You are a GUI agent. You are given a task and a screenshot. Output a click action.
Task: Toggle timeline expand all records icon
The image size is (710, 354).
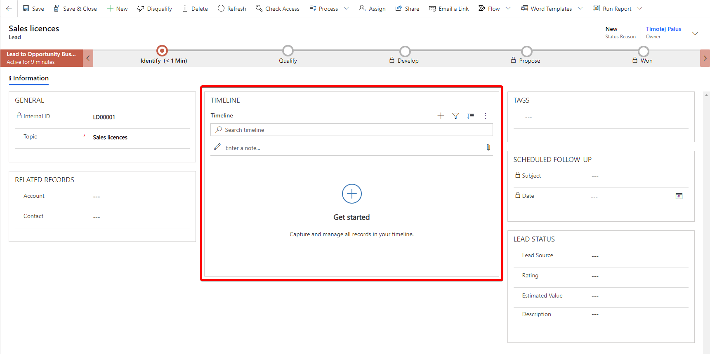470,116
